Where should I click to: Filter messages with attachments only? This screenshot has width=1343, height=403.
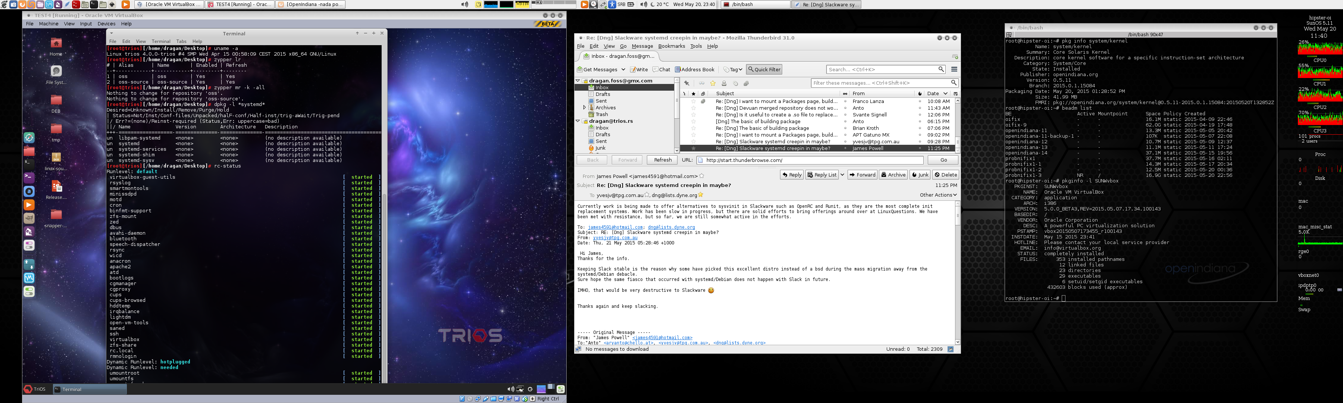click(x=746, y=84)
